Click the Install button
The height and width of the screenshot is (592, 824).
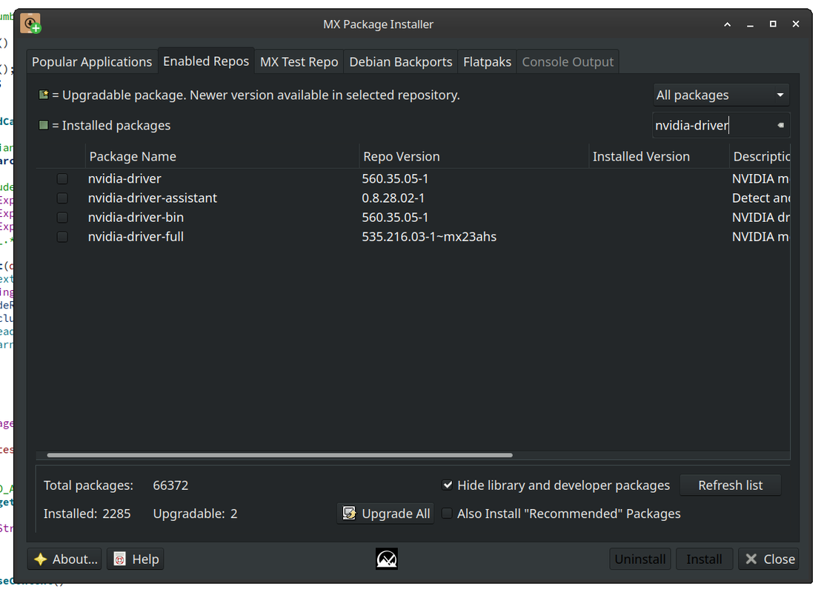[x=704, y=559]
